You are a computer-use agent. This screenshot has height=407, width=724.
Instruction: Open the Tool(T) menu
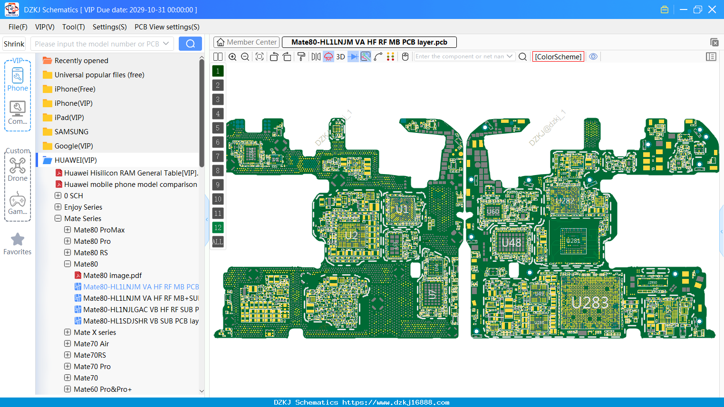(x=74, y=27)
